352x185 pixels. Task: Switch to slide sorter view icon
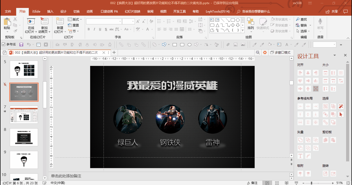pos(277,183)
